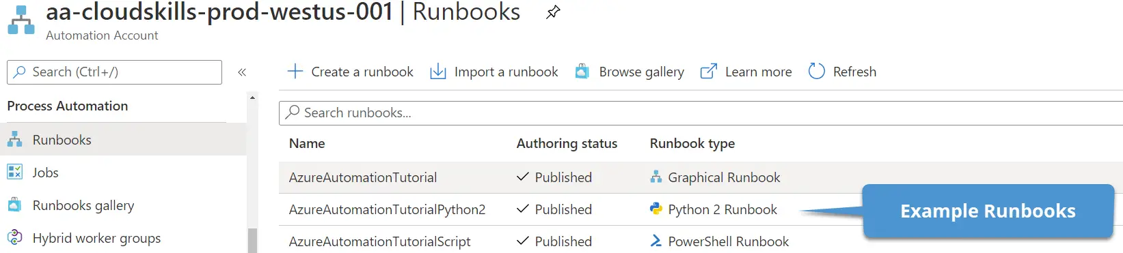This screenshot has height=253, width=1123.
Task: Click the Python 2 Runbook type text
Action: pyautogui.click(x=722, y=209)
